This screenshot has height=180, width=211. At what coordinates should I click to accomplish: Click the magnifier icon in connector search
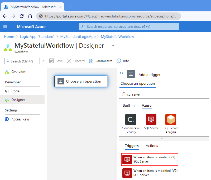tap(123, 94)
